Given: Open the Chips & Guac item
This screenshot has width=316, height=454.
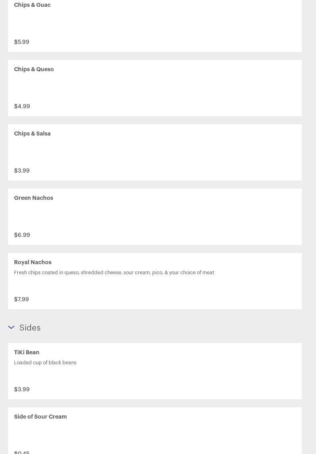Looking at the screenshot, I should [x=32, y=5].
